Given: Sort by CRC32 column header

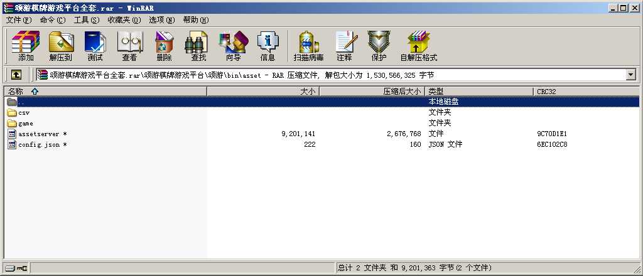Looking at the screenshot, I should 586,92.
